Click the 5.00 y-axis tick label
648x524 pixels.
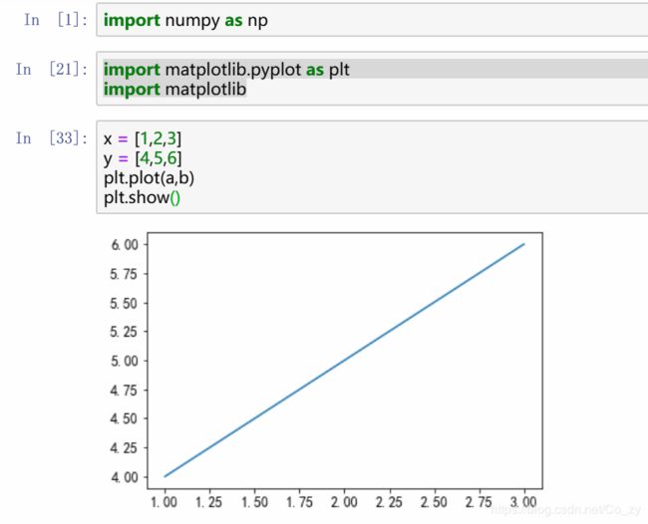129,361
